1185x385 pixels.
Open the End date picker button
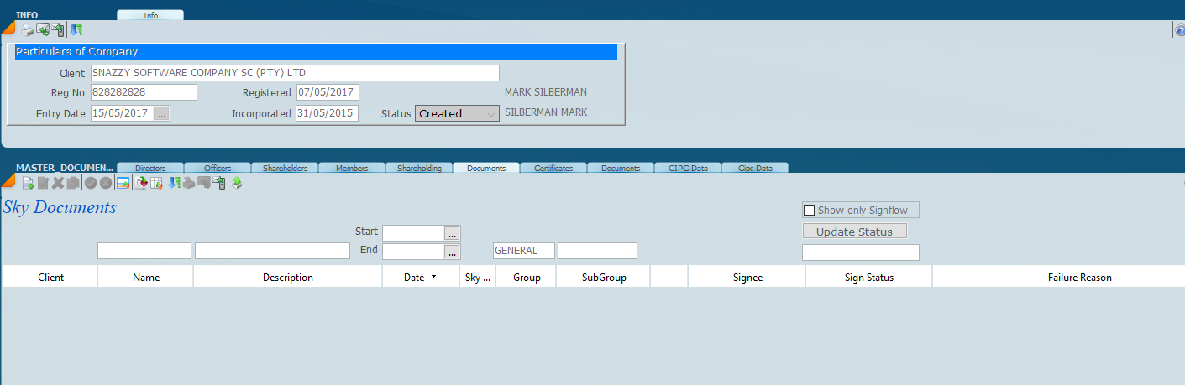pyautogui.click(x=453, y=251)
